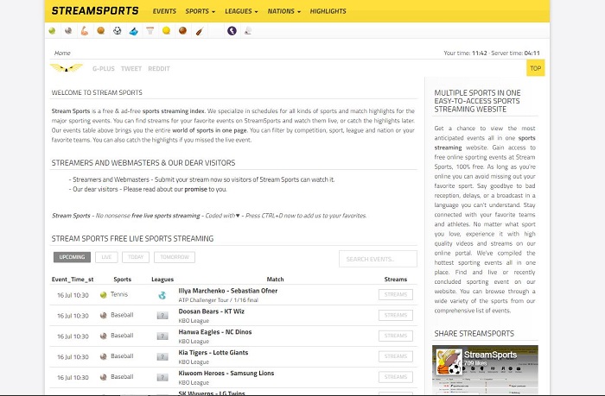
Task: Click match title Illya Marchenko - Sebastian Ofner
Action: [x=227, y=291]
